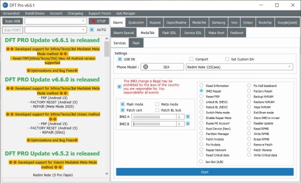
Task: Select Bypas MI Account option
Action: click(201, 123)
